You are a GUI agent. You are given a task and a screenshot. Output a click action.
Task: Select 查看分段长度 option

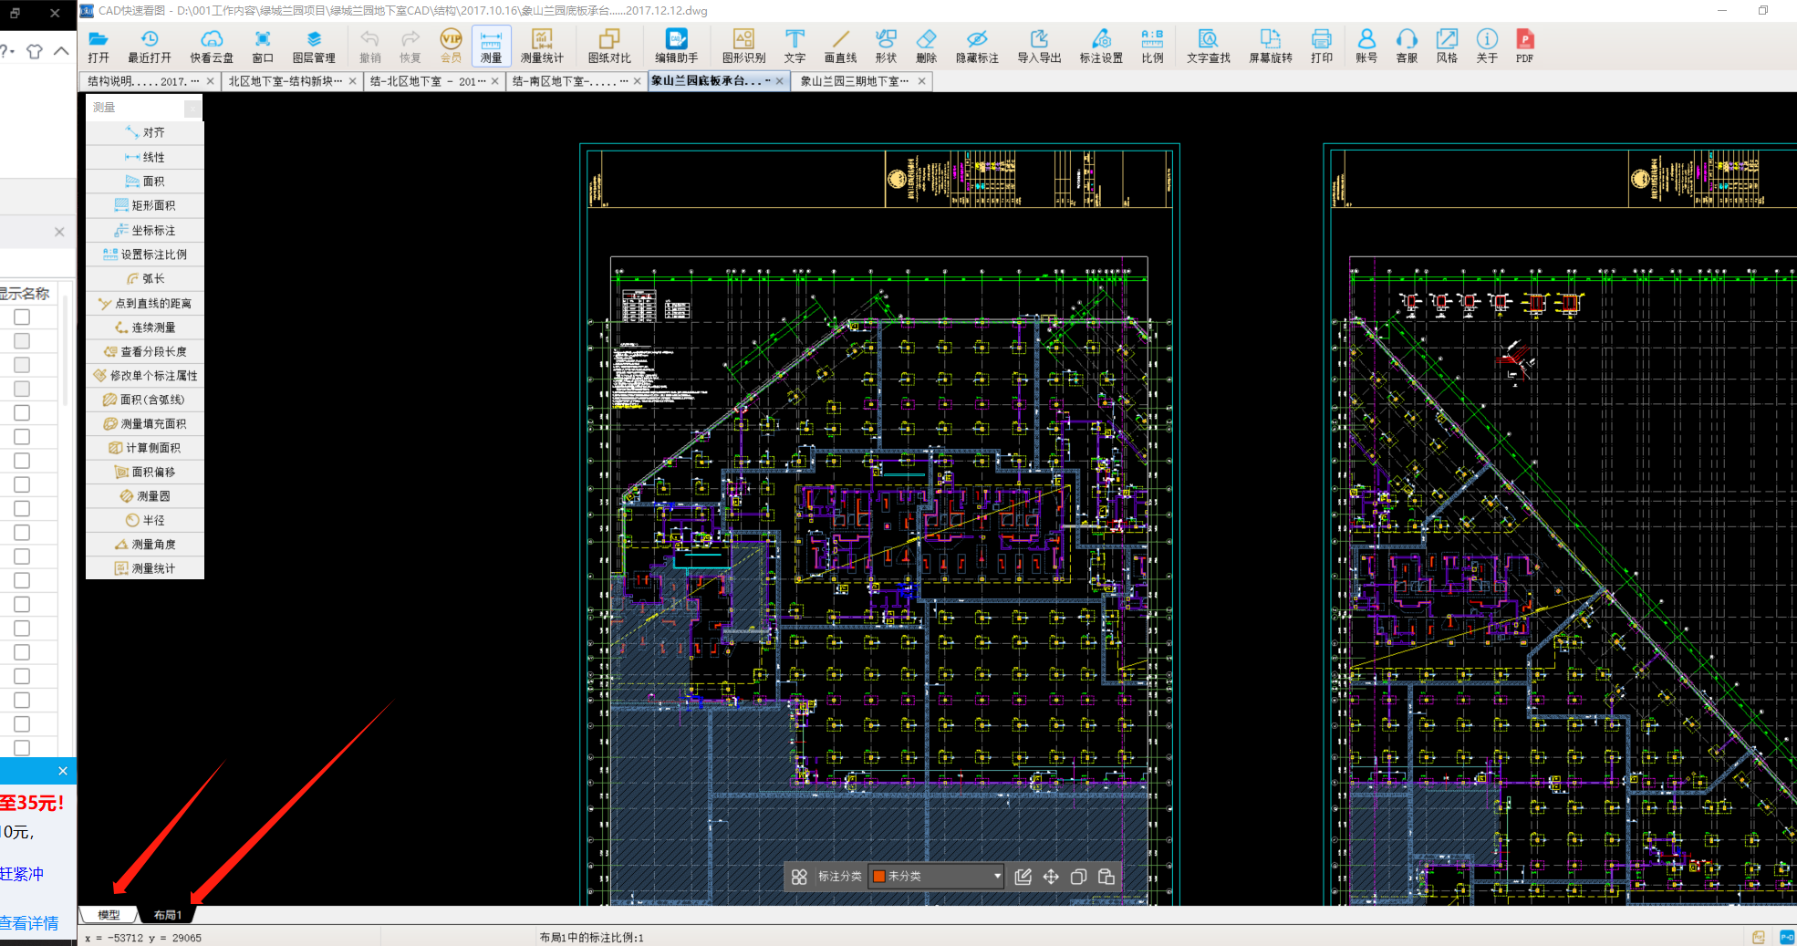[145, 351]
